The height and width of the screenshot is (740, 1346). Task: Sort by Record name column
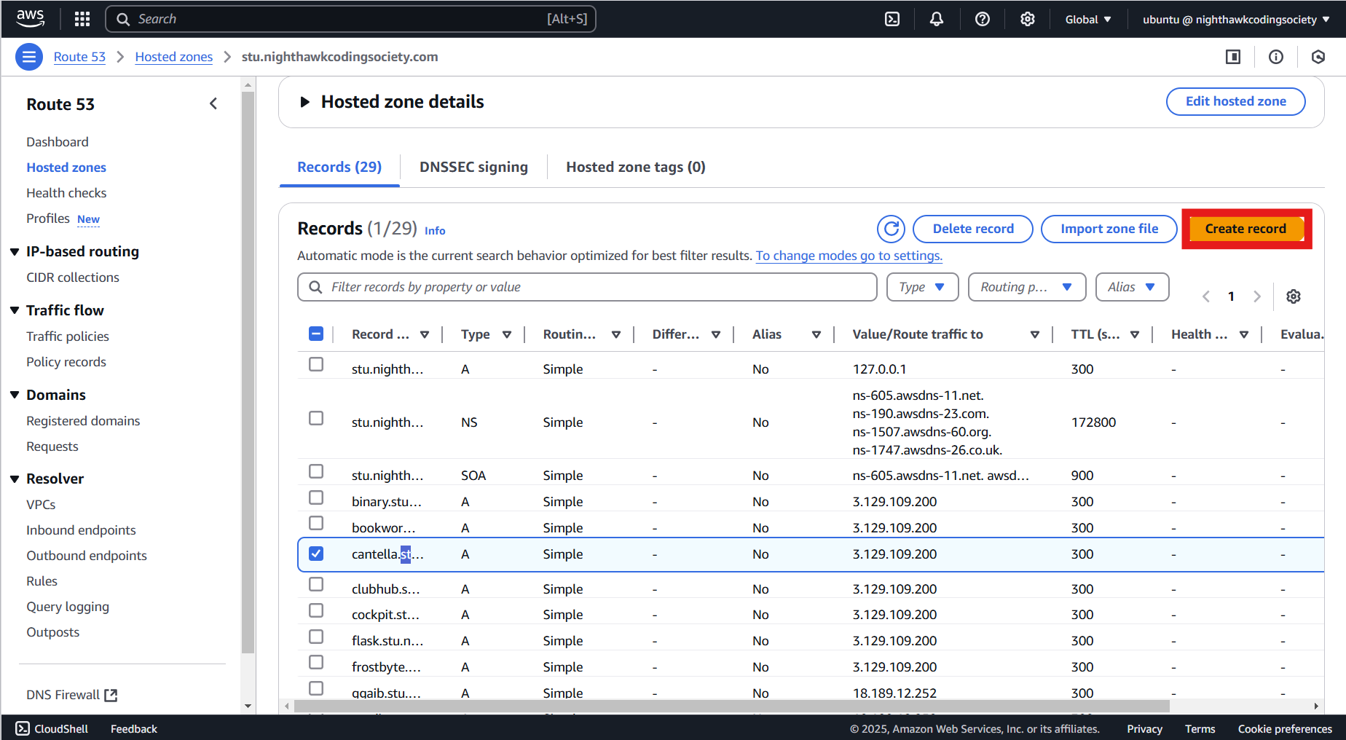point(425,334)
